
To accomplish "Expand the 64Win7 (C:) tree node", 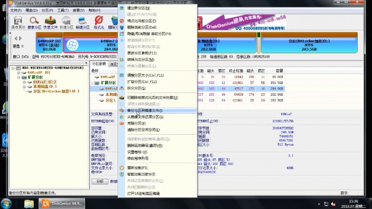I will tap(24, 82).
